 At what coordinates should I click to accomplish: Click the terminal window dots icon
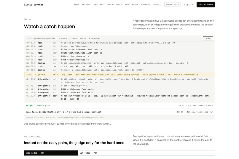tap(29, 38)
